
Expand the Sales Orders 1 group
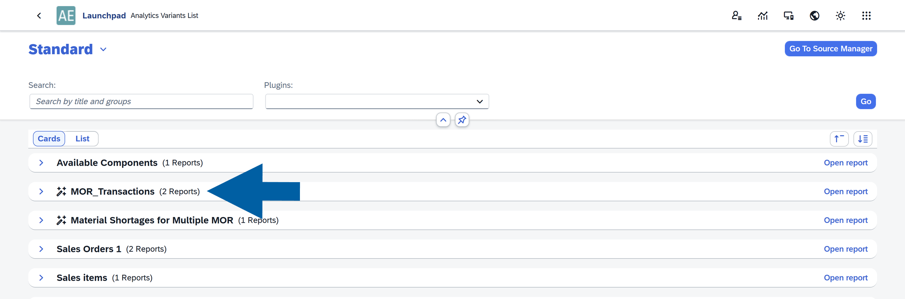41,249
